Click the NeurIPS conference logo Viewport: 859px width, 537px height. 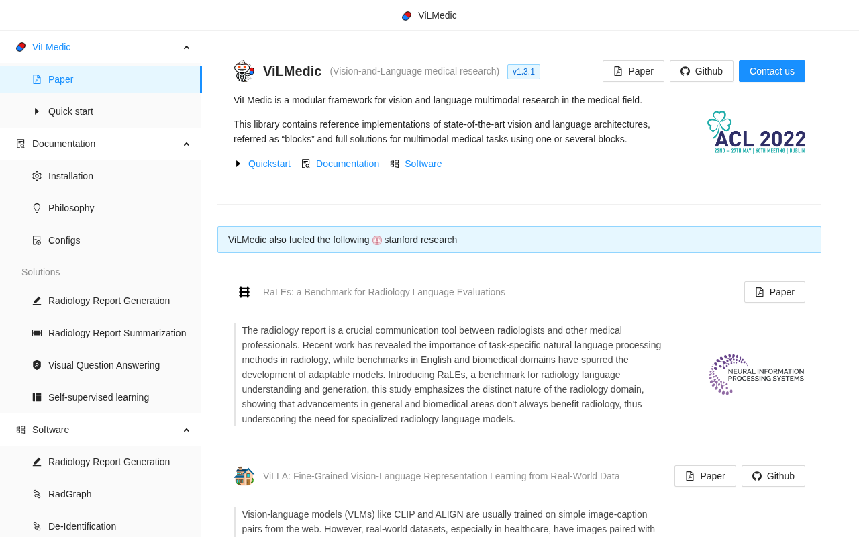[756, 374]
